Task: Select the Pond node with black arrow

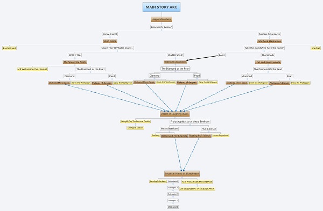Action: click(x=222, y=55)
